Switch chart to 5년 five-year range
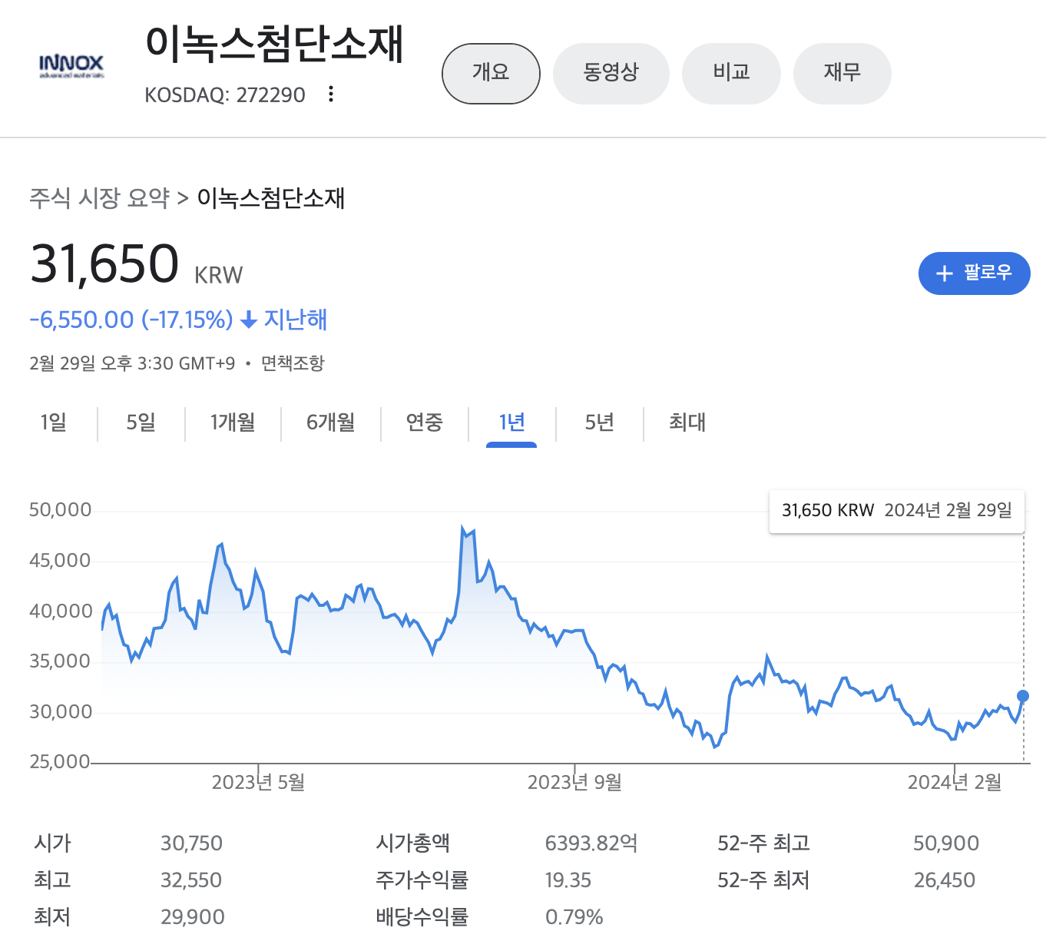This screenshot has width=1046, height=951. 600,422
